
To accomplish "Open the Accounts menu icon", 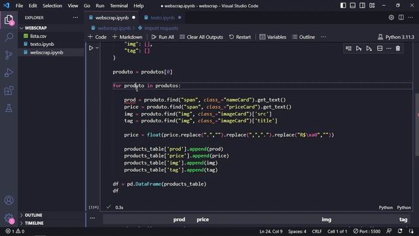I will point(9,200).
